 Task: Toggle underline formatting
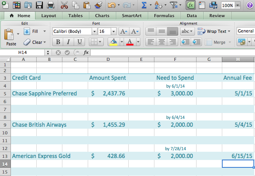(x=80, y=42)
